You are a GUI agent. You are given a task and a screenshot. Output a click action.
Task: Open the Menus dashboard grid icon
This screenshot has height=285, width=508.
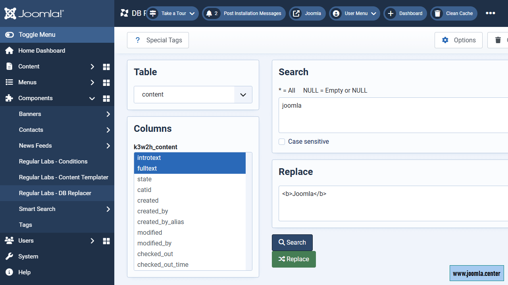pyautogui.click(x=106, y=83)
